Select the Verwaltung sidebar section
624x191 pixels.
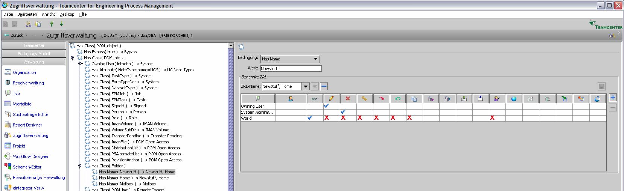33,62
